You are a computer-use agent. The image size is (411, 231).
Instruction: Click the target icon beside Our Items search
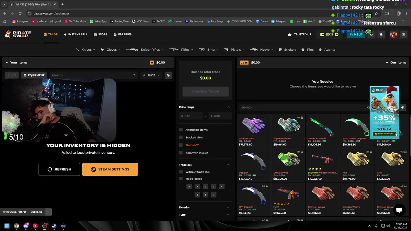tap(403, 107)
